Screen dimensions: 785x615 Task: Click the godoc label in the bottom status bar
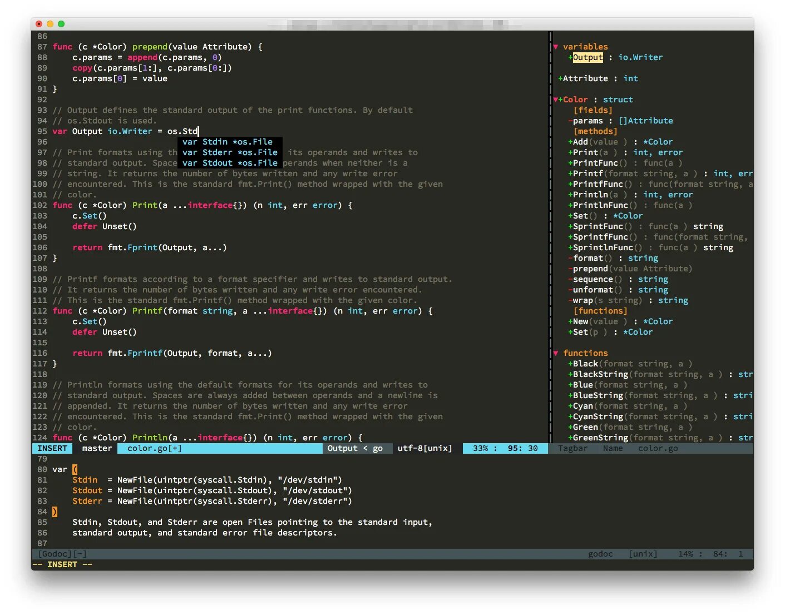pos(601,553)
